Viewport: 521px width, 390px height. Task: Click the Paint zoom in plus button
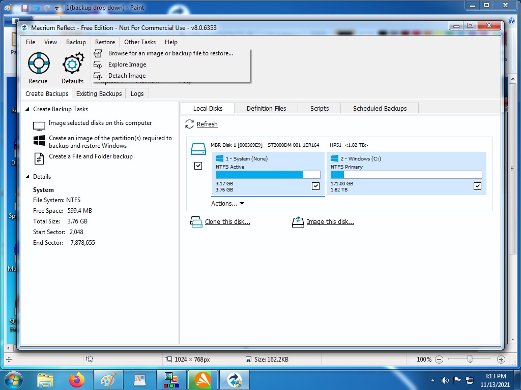click(501, 360)
